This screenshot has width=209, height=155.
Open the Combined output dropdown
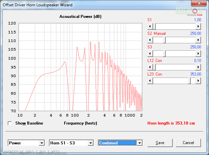[139, 143]
